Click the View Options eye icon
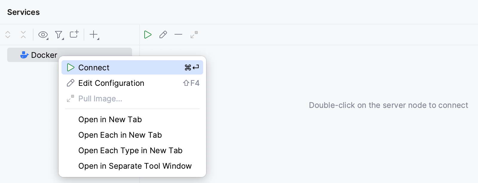Screen dimensions: 478x183 (42, 35)
